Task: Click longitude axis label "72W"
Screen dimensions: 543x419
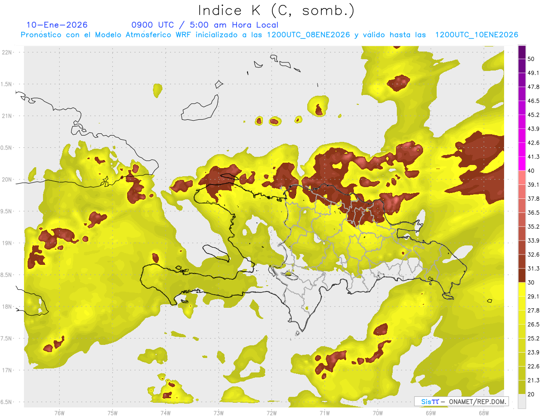Action: [271, 413]
